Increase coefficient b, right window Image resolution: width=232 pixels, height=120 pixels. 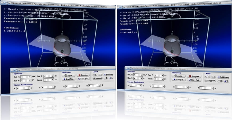(x=163, y=86)
